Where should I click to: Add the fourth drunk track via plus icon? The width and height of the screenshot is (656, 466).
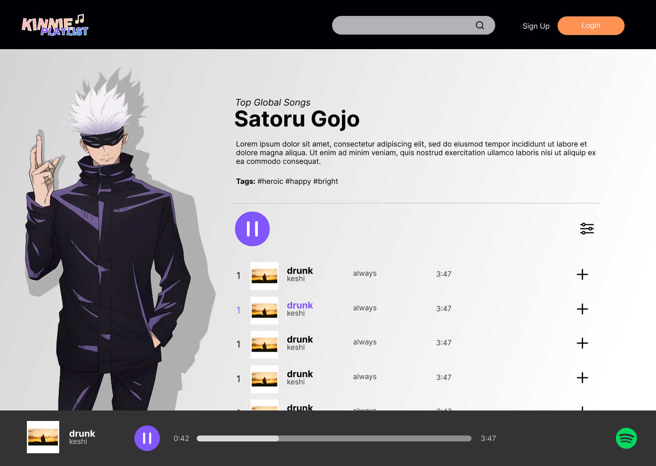pyautogui.click(x=582, y=378)
